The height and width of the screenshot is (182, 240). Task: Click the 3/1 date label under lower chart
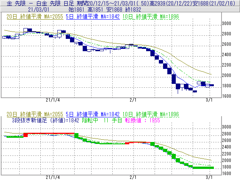209,177
